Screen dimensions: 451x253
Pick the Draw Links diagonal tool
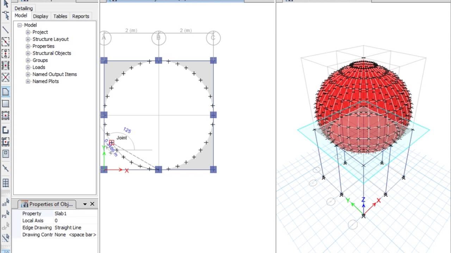pos(6,168)
